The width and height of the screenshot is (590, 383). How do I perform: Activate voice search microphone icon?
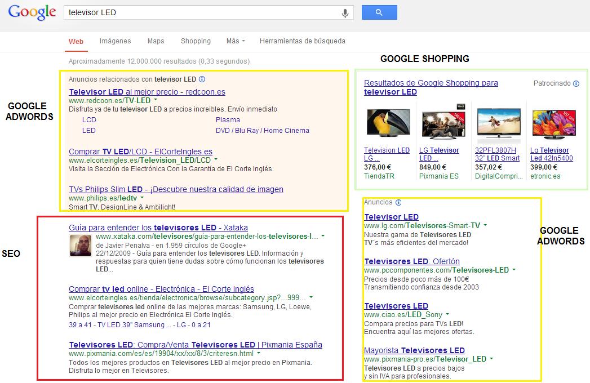point(345,13)
